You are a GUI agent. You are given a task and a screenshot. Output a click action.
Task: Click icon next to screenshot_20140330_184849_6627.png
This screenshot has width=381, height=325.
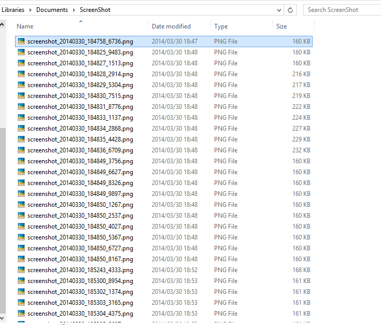(21, 172)
